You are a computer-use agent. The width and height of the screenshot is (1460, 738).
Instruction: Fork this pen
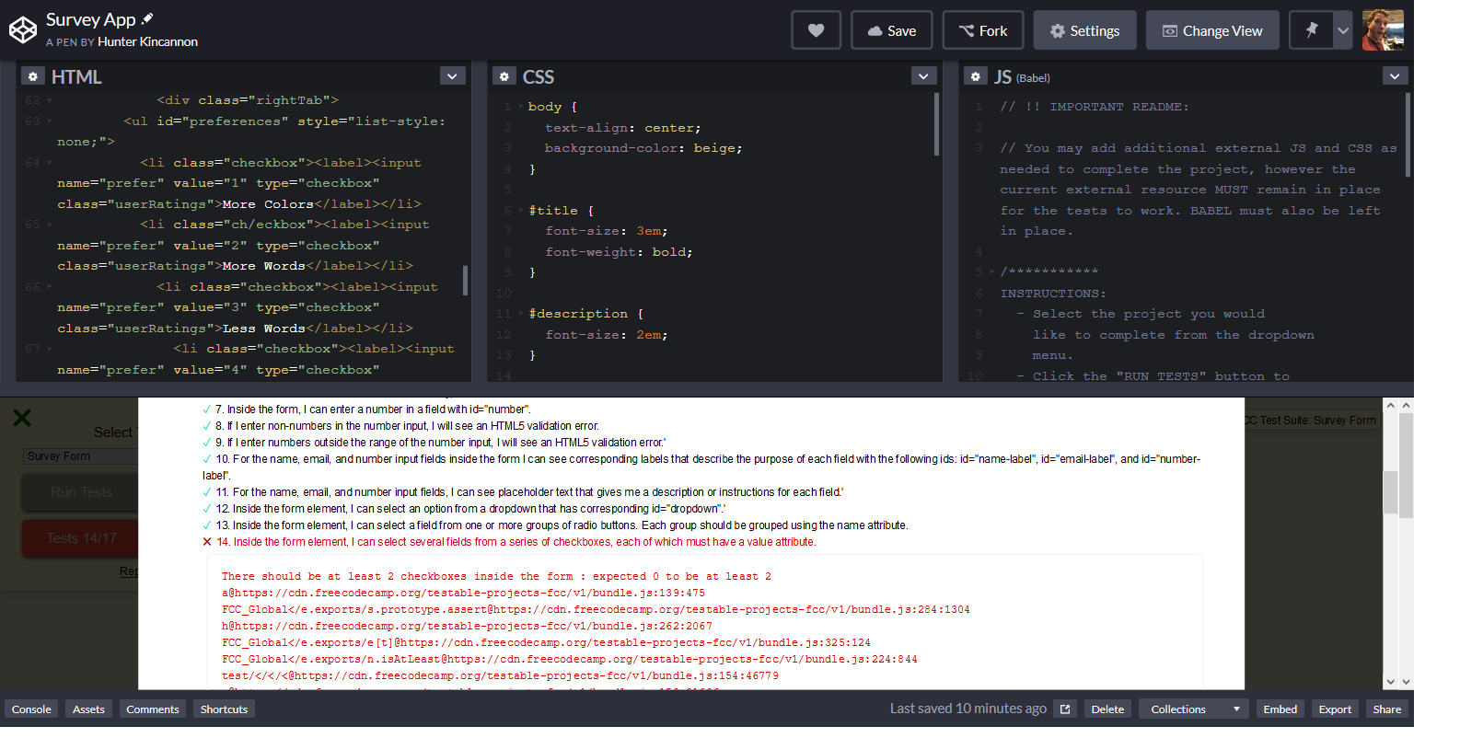click(x=983, y=30)
